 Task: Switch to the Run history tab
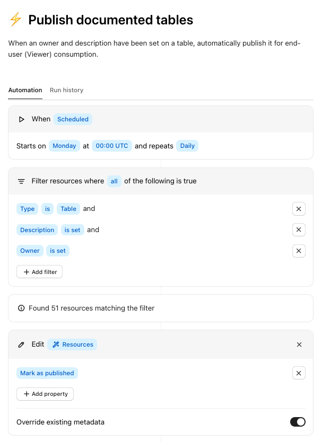pos(66,90)
